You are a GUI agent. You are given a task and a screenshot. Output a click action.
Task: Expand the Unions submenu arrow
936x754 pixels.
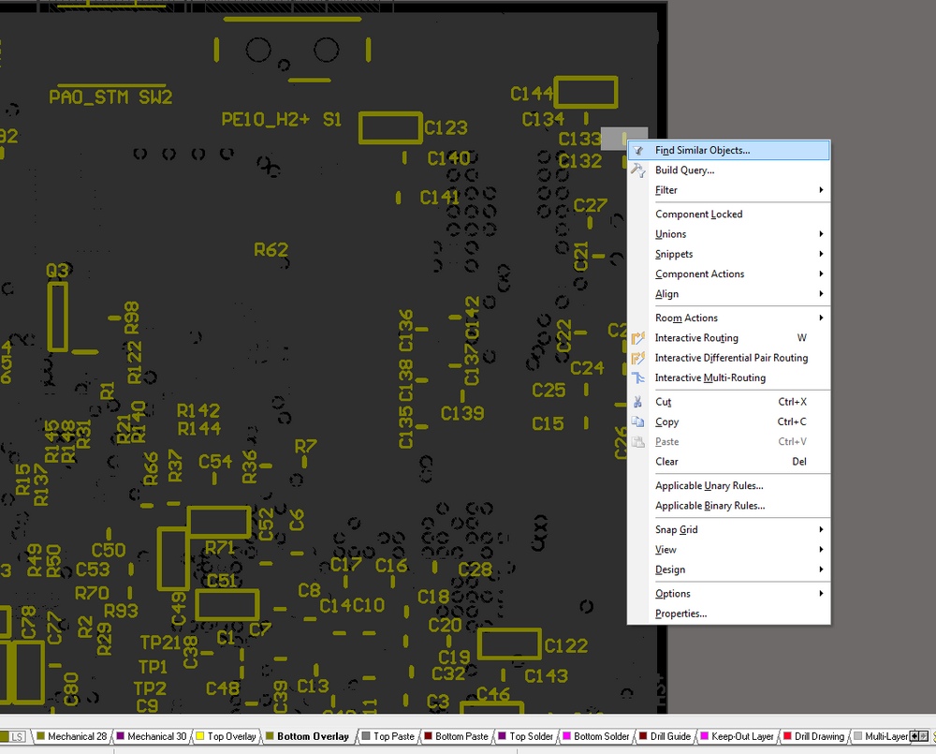822,234
